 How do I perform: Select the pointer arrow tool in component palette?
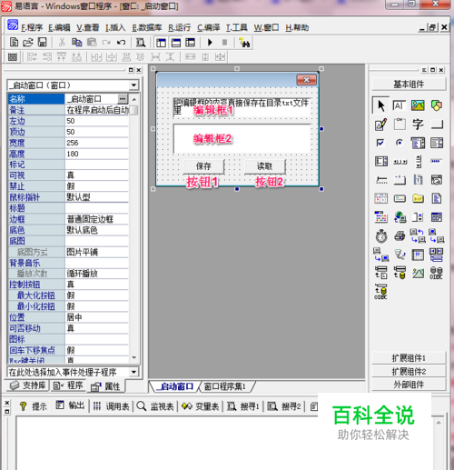(x=380, y=105)
